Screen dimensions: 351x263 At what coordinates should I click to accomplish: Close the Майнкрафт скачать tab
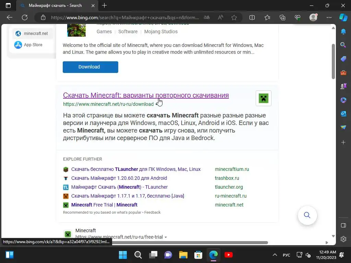[x=93, y=5]
